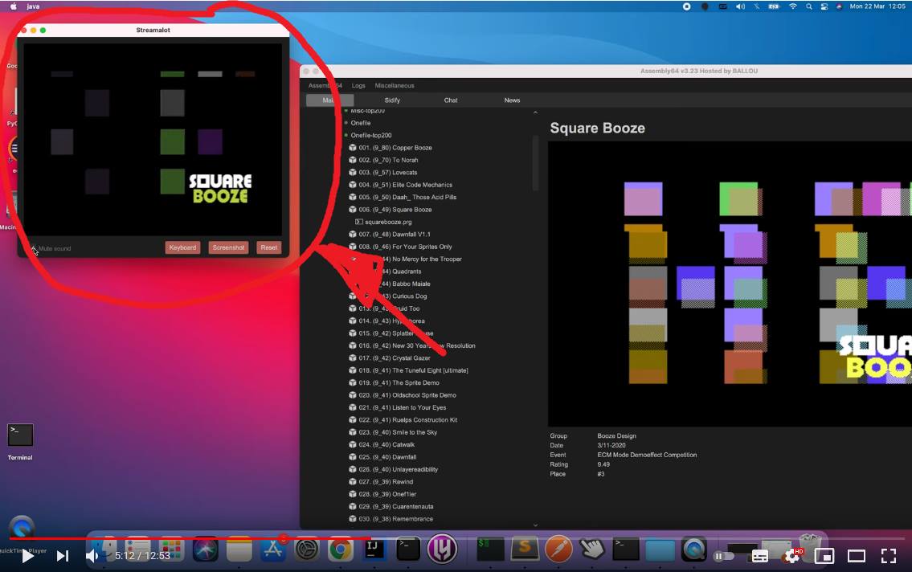Open IntelliJ IDEA from the dock
Viewport: 912px width, 572px height.
(374, 550)
